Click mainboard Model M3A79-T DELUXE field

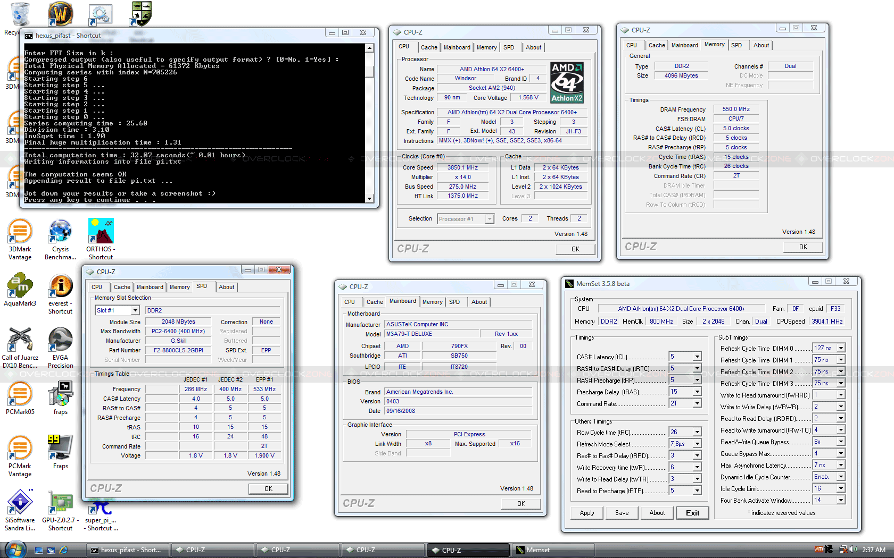click(432, 334)
